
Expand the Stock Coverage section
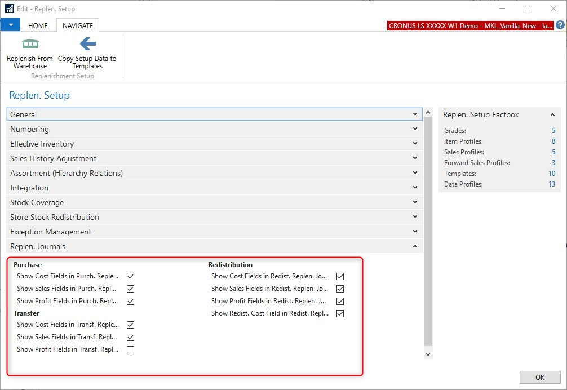415,202
